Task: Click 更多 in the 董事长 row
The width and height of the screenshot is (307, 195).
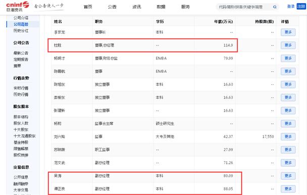Action: point(288,32)
